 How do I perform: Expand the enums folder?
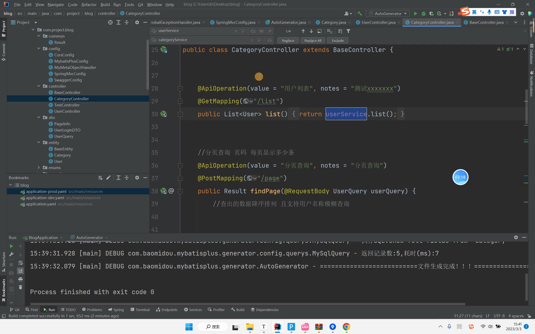tap(39, 167)
